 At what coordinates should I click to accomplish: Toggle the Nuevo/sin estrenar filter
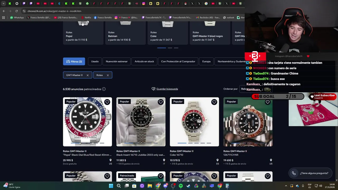tap(116, 61)
